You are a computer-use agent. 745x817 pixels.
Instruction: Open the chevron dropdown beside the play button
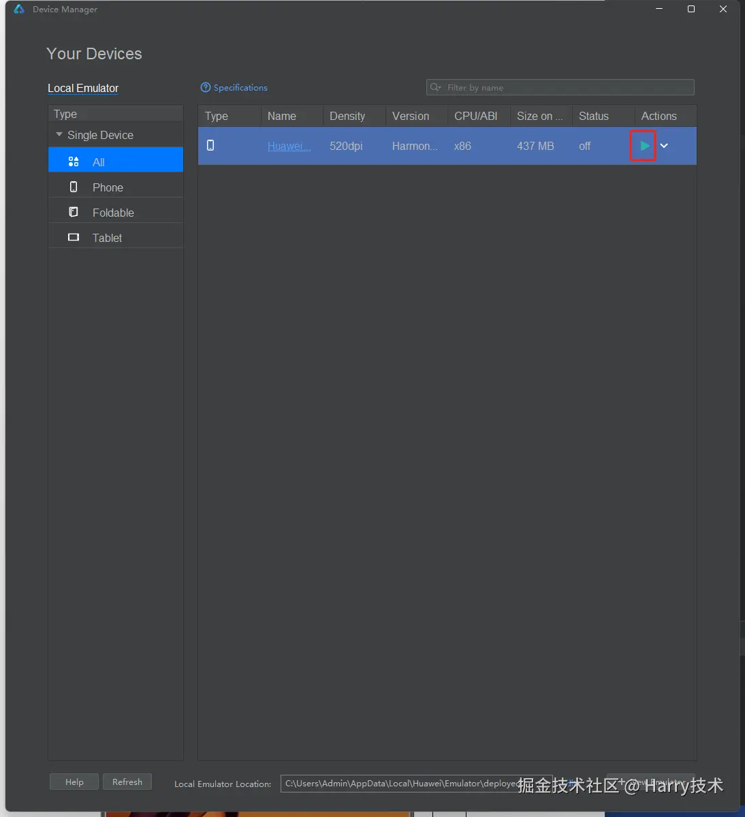click(664, 146)
